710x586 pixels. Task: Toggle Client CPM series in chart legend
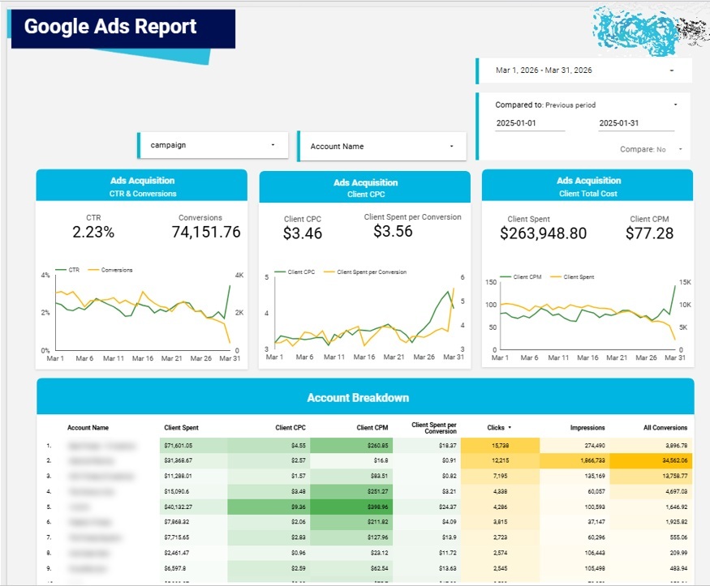(521, 277)
